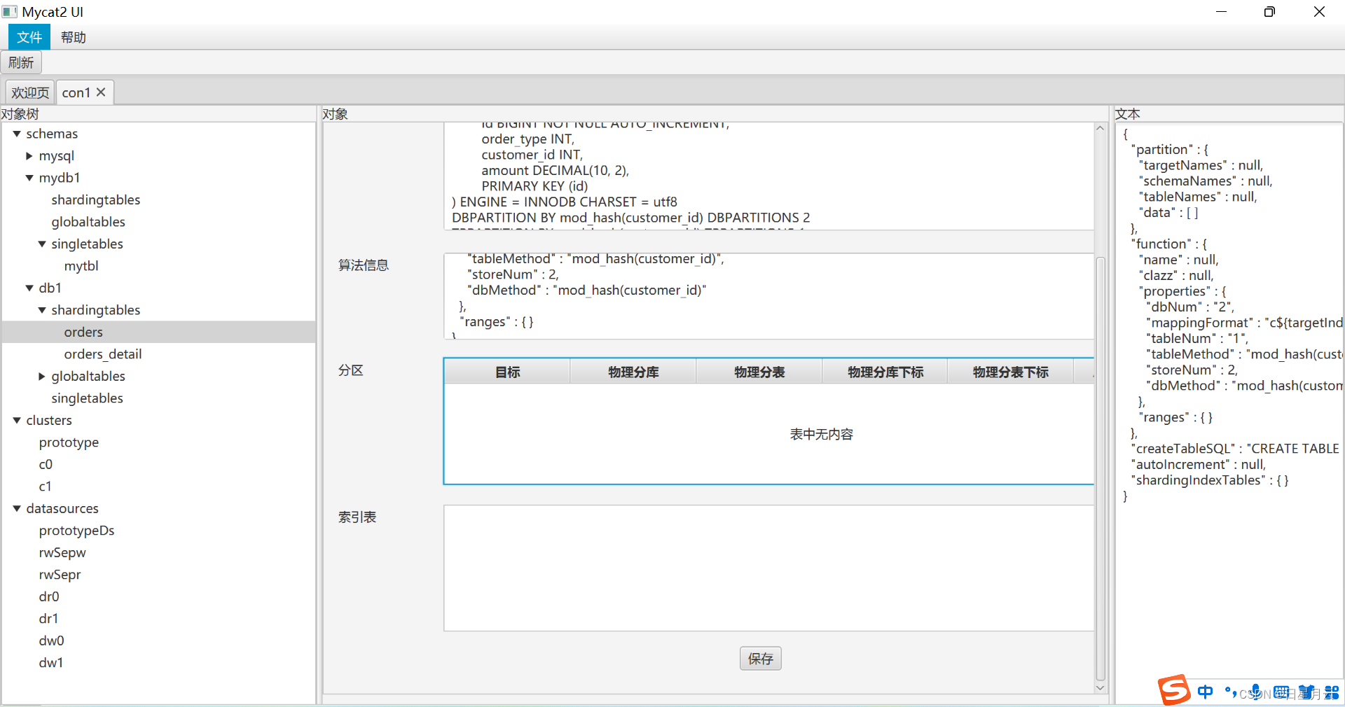Select the rwSepr datasource
This screenshot has height=707, width=1345.
pyautogui.click(x=60, y=575)
